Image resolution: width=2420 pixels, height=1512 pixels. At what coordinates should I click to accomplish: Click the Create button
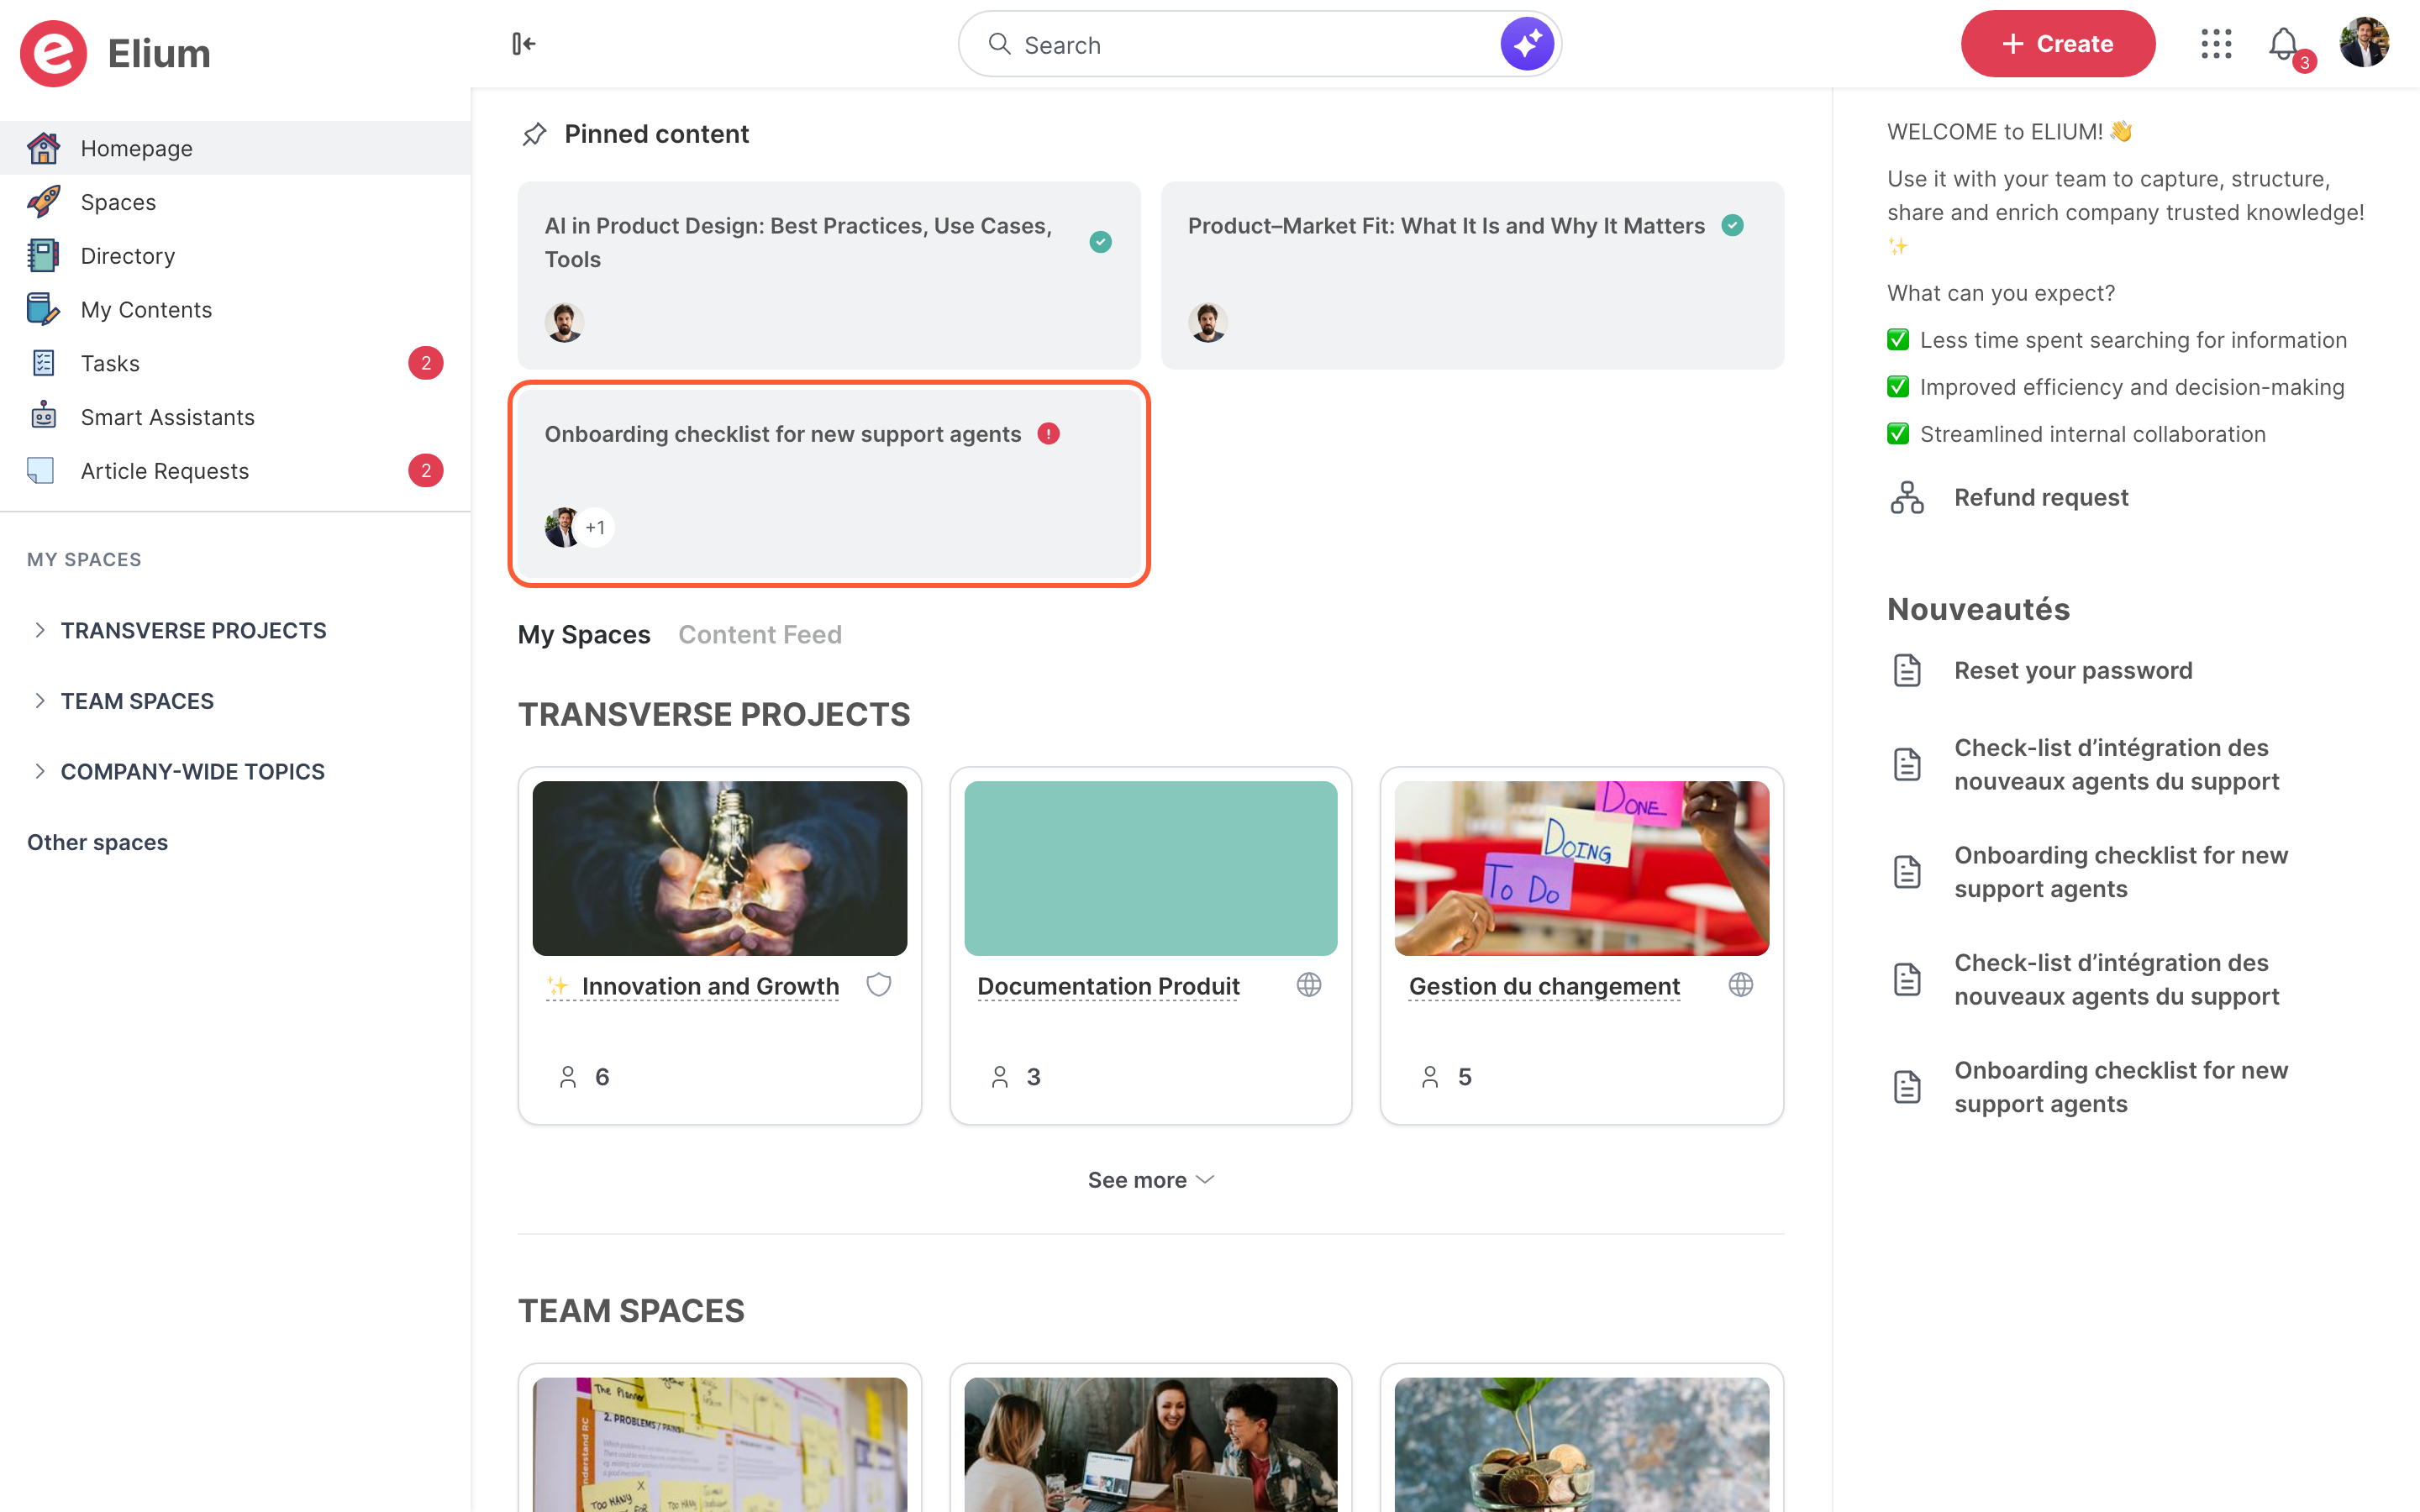coord(2058,44)
